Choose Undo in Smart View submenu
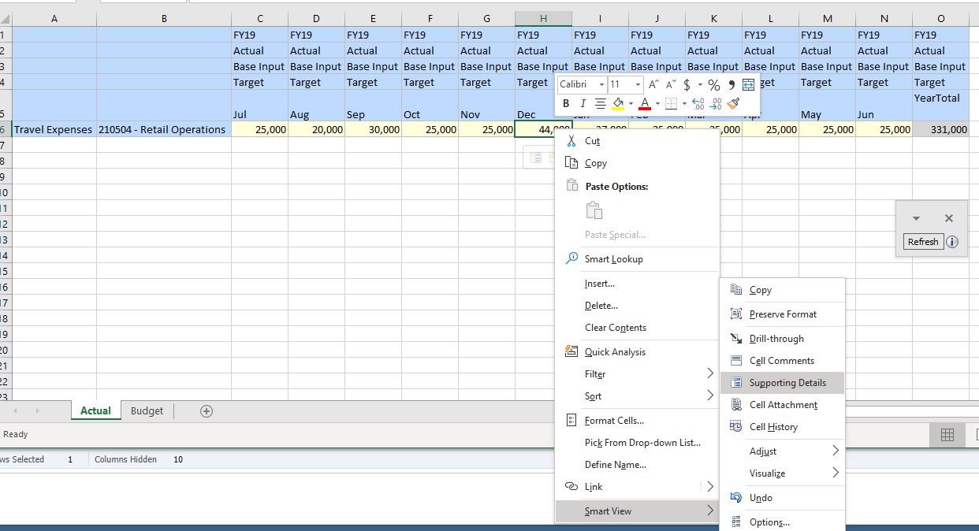This screenshot has height=531, width=979. coord(782,498)
